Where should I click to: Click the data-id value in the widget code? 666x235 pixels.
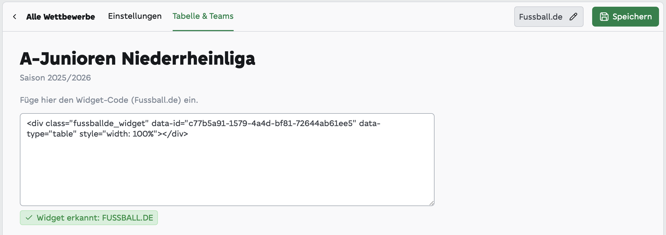coord(270,123)
